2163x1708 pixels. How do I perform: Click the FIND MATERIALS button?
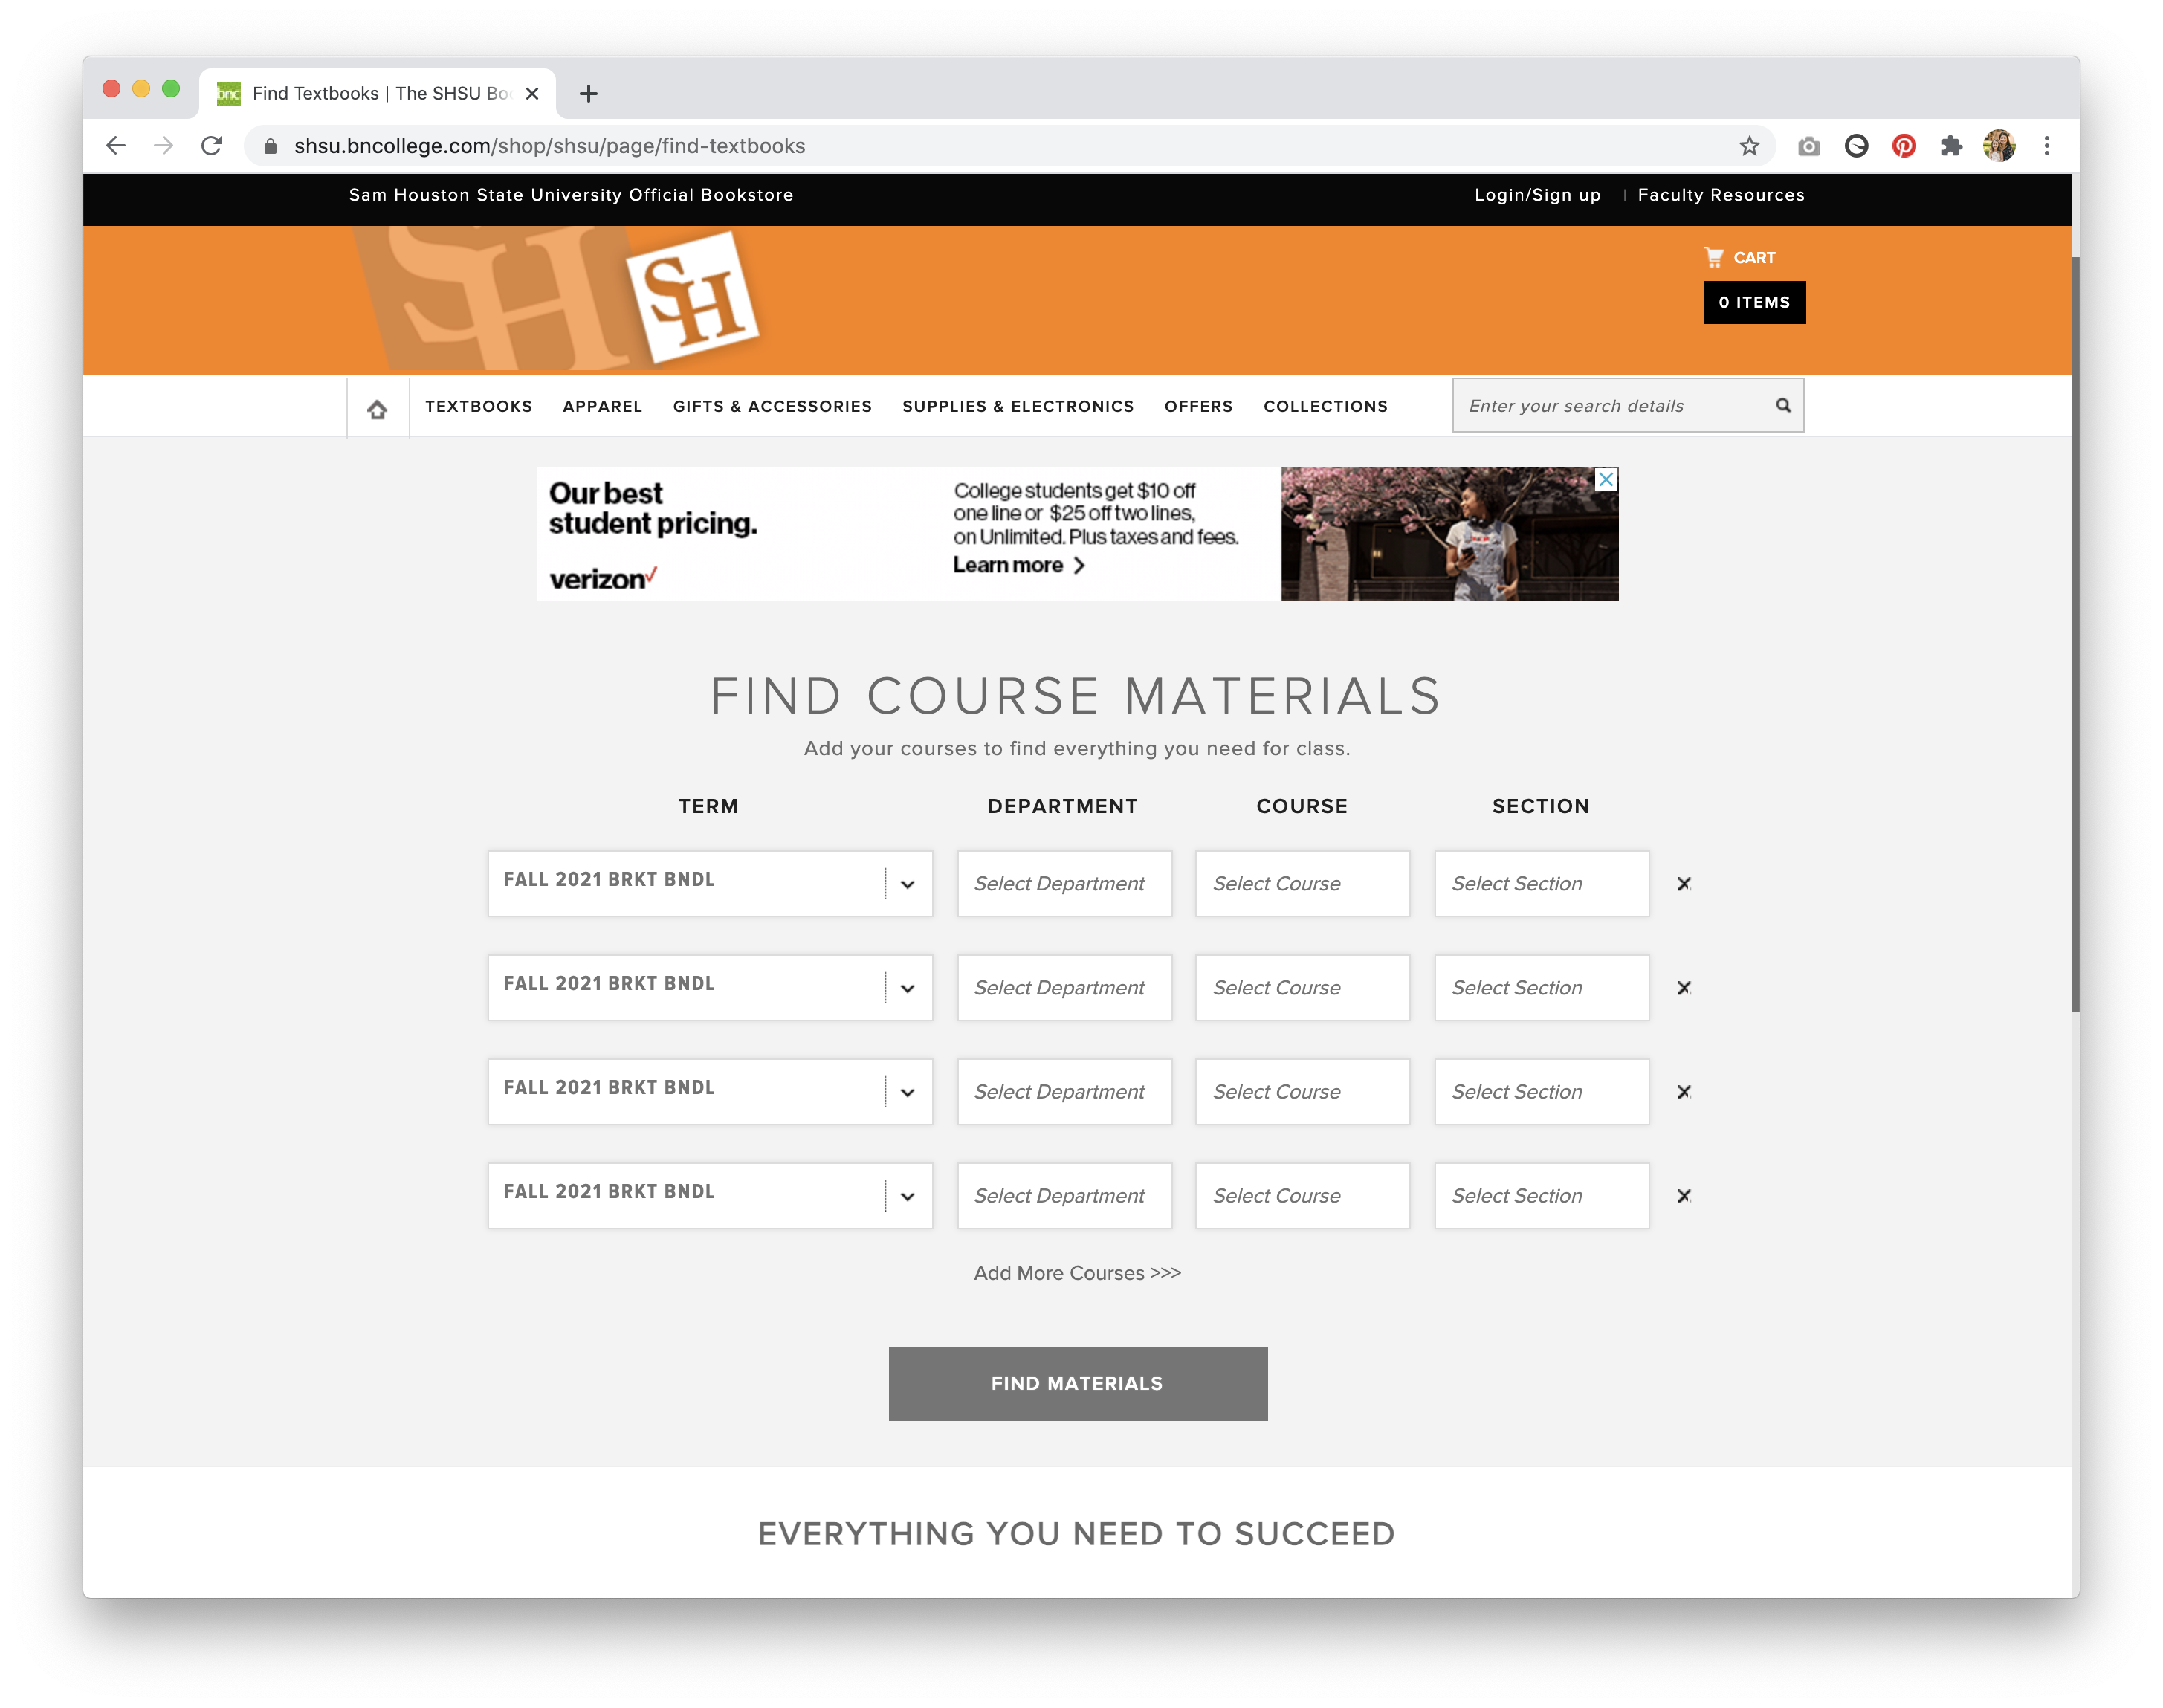tap(1077, 1383)
